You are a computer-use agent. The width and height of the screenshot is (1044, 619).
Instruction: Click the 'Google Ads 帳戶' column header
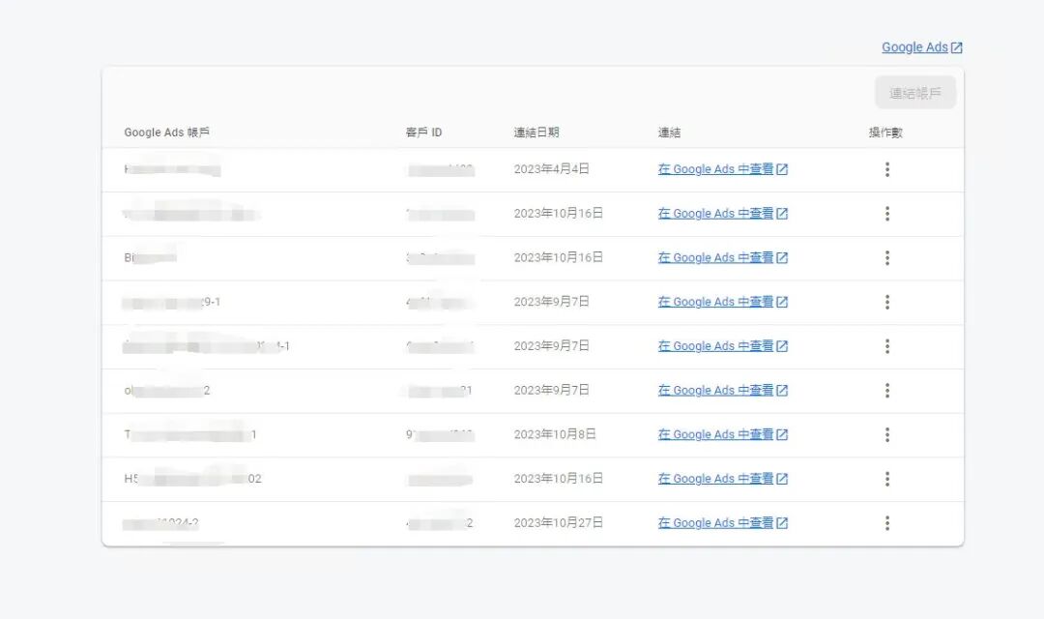(x=166, y=132)
